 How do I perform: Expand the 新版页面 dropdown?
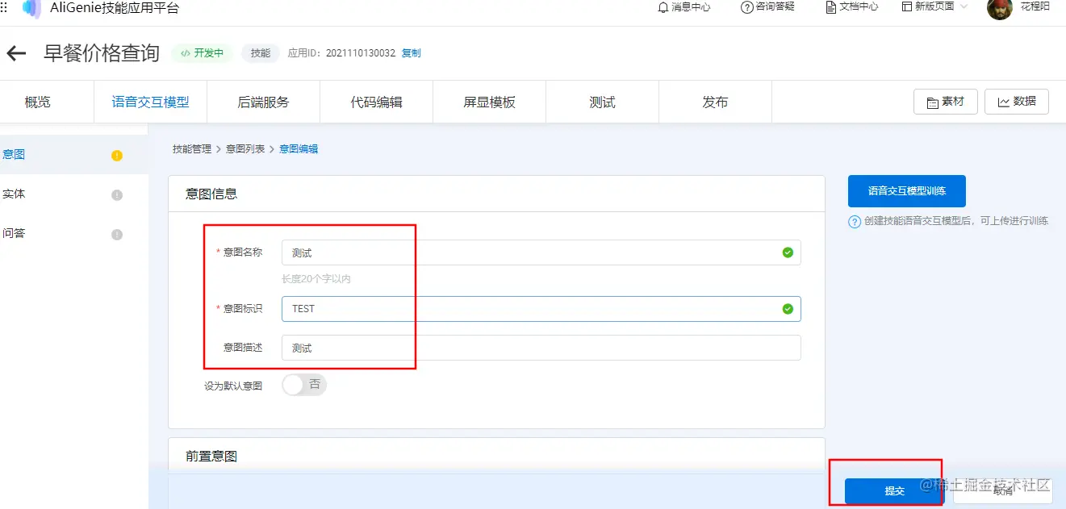click(934, 6)
